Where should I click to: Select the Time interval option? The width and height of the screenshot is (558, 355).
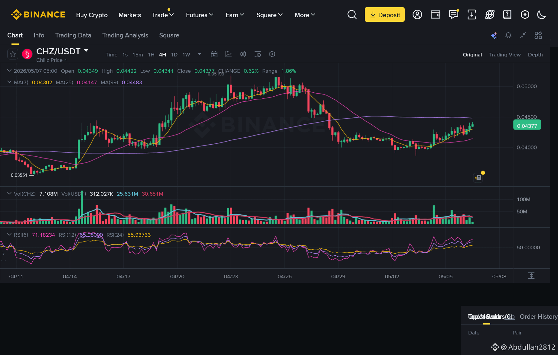(111, 55)
